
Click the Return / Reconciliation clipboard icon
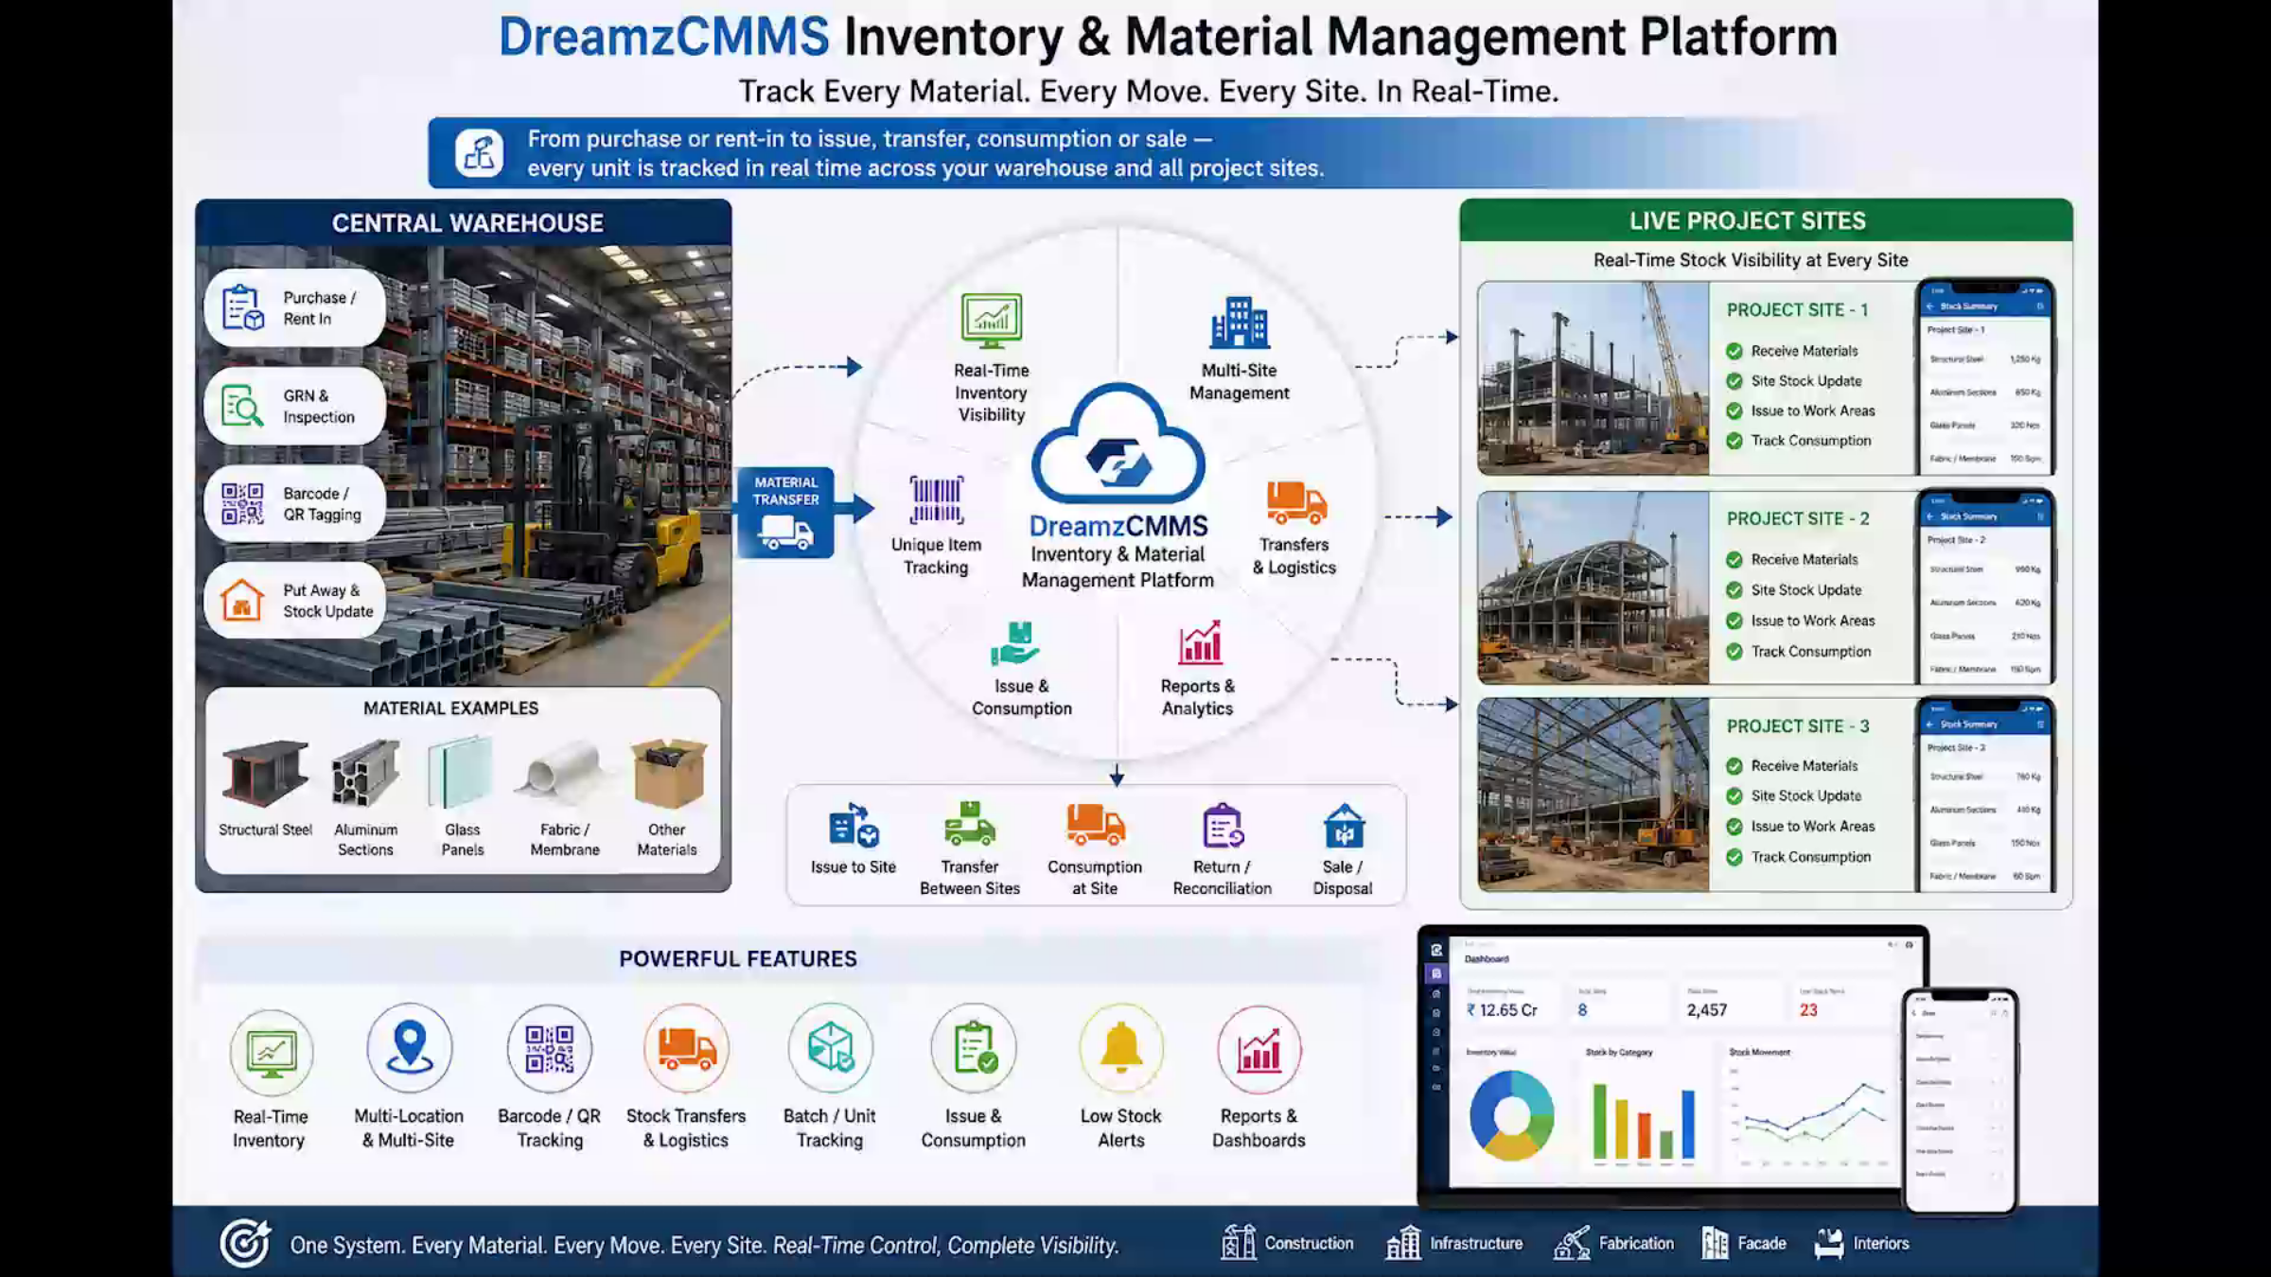click(1223, 825)
